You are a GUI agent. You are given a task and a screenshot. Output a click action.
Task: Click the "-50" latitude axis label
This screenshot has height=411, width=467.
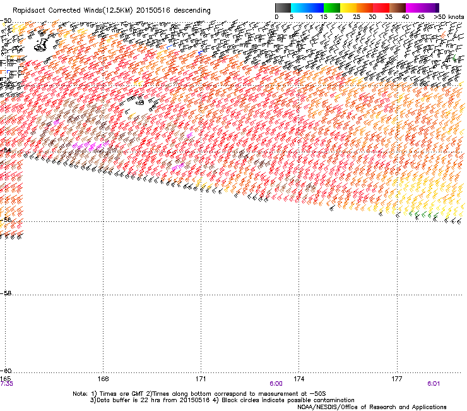pyautogui.click(x=6, y=21)
